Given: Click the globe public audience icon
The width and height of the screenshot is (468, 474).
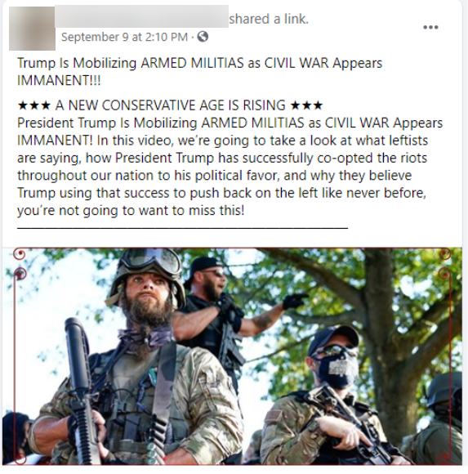Looking at the screenshot, I should (x=203, y=37).
